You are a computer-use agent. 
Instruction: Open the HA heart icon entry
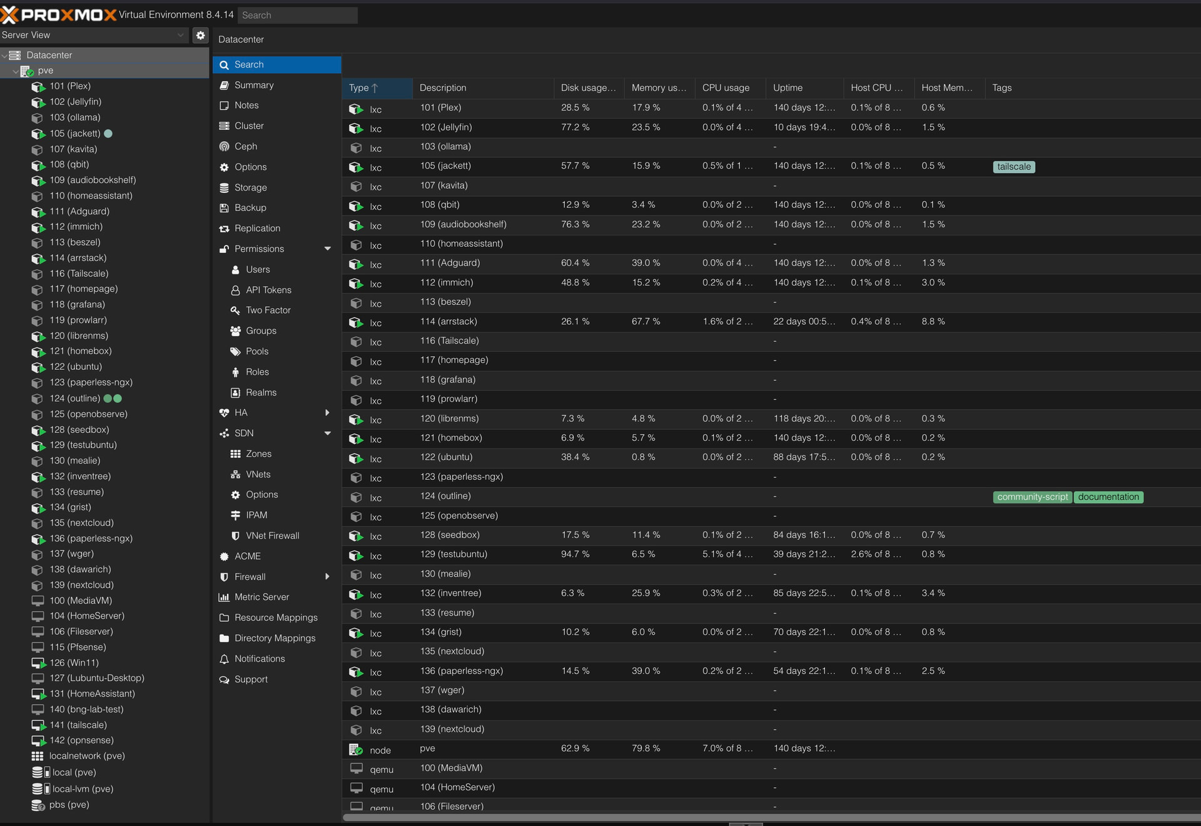[224, 413]
